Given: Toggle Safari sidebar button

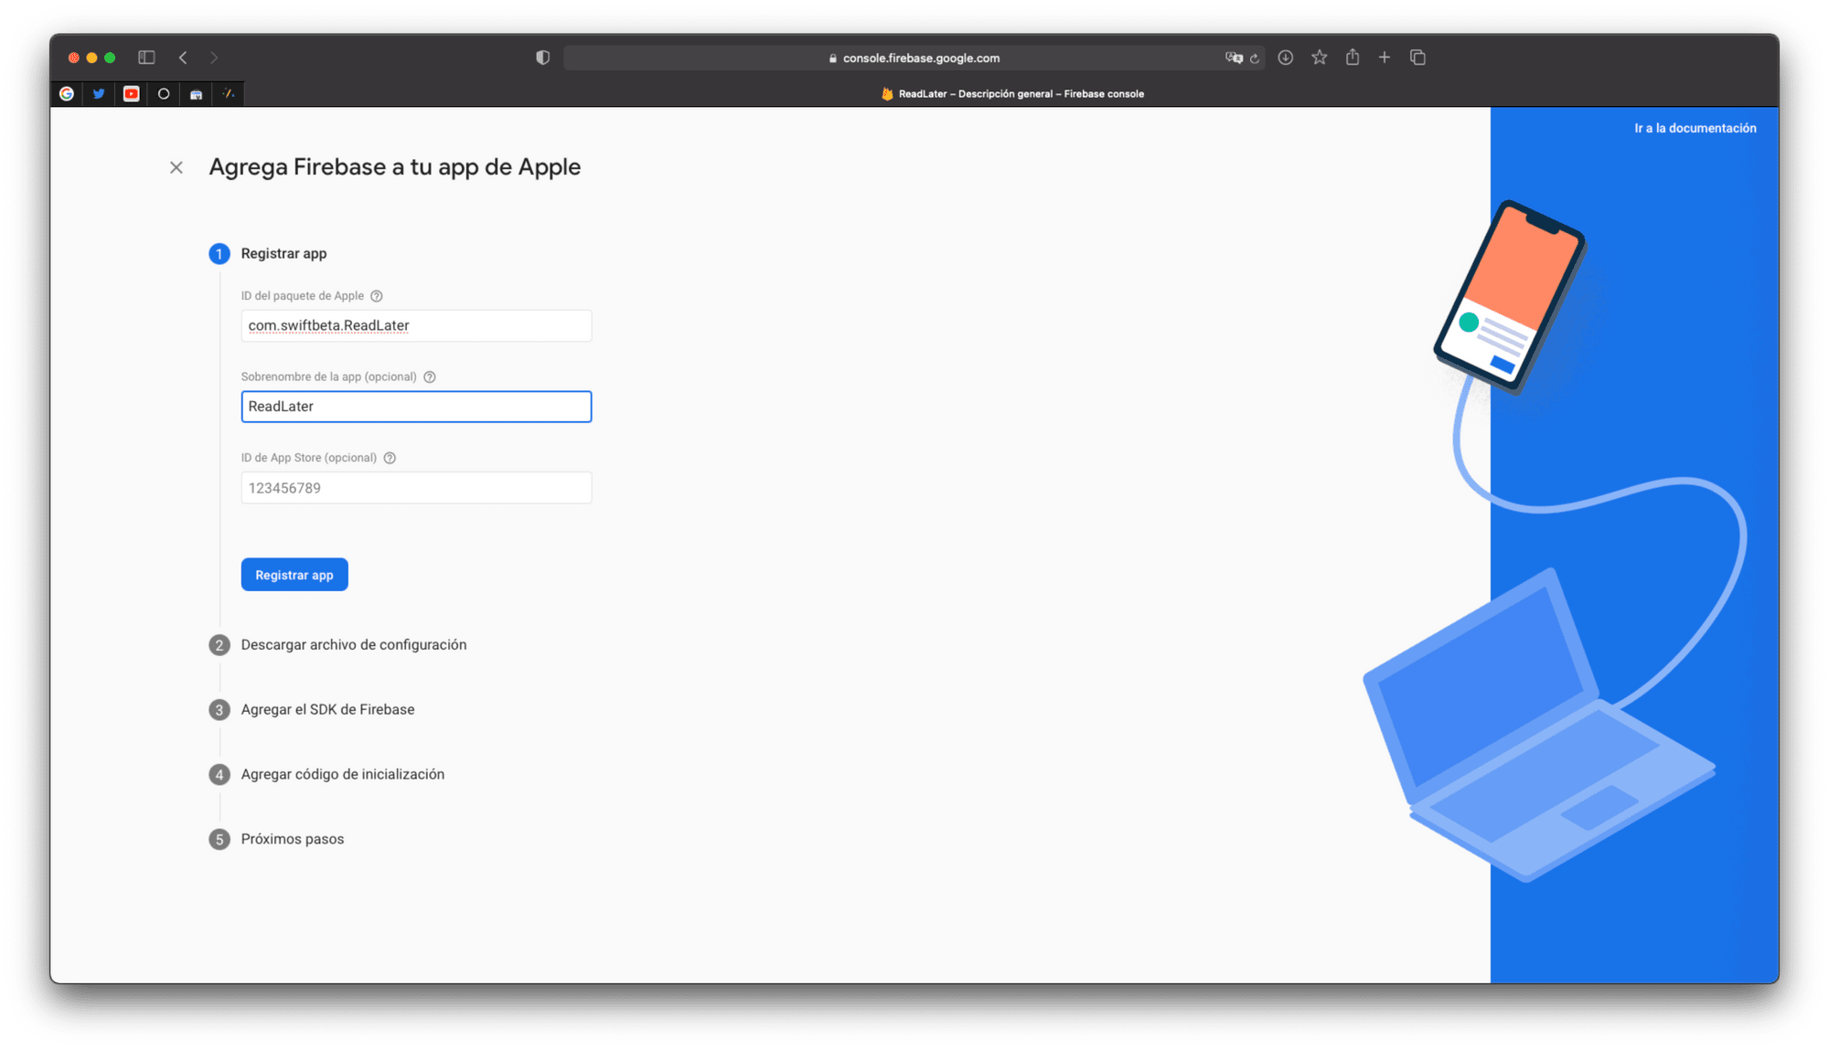Looking at the screenshot, I should [x=146, y=58].
